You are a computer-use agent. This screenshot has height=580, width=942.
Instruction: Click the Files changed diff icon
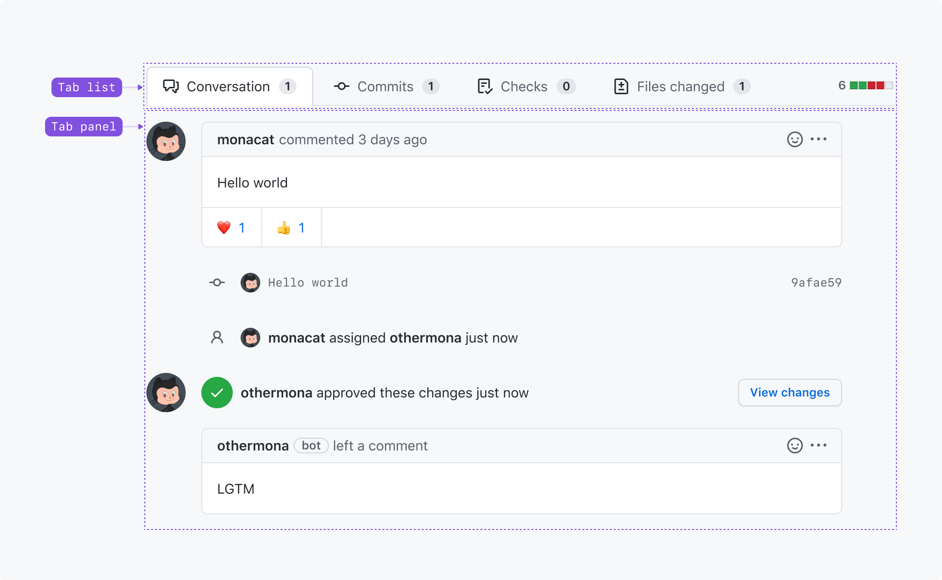click(x=621, y=86)
